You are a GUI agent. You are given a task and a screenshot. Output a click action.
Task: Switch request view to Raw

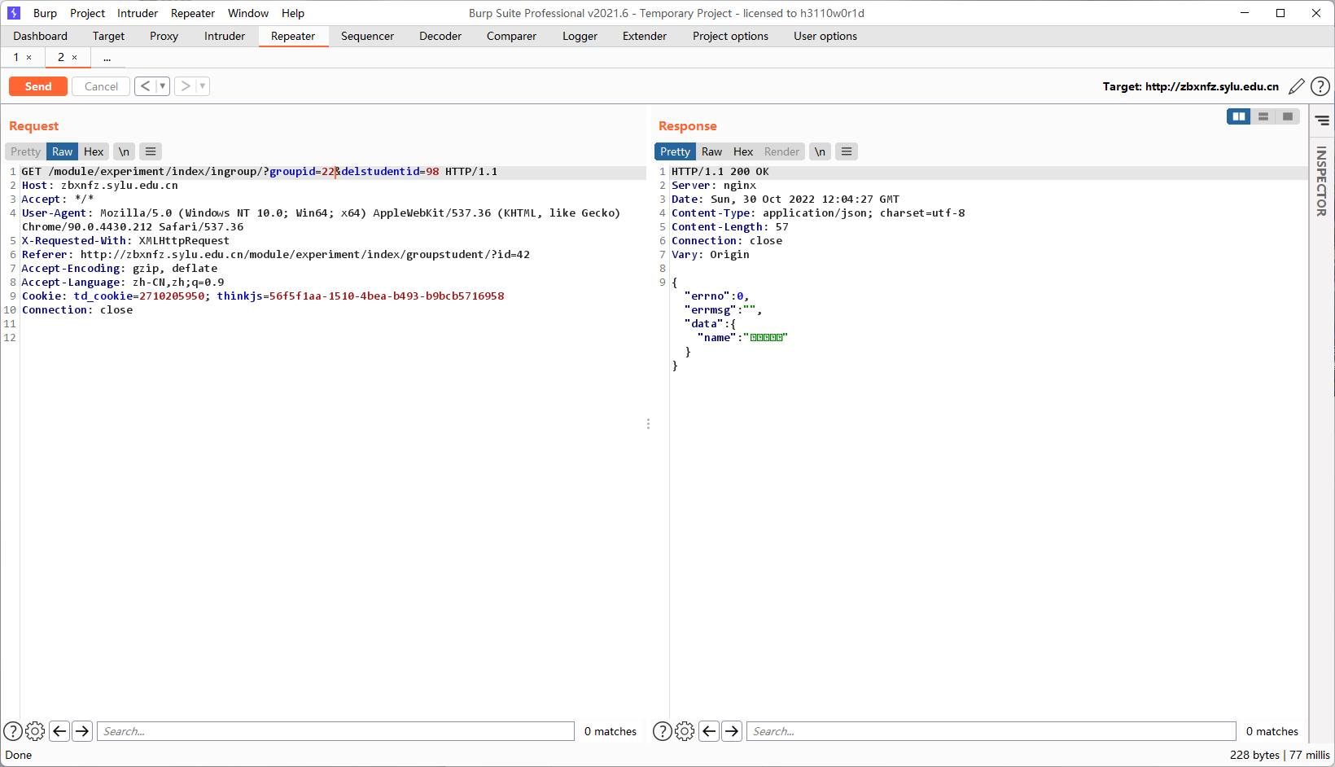coord(62,151)
